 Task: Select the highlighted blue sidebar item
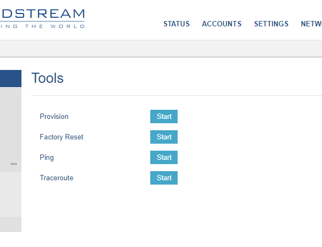click(x=11, y=79)
